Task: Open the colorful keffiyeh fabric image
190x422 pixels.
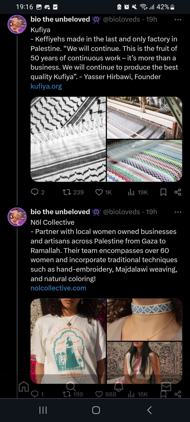Action: coord(144,161)
